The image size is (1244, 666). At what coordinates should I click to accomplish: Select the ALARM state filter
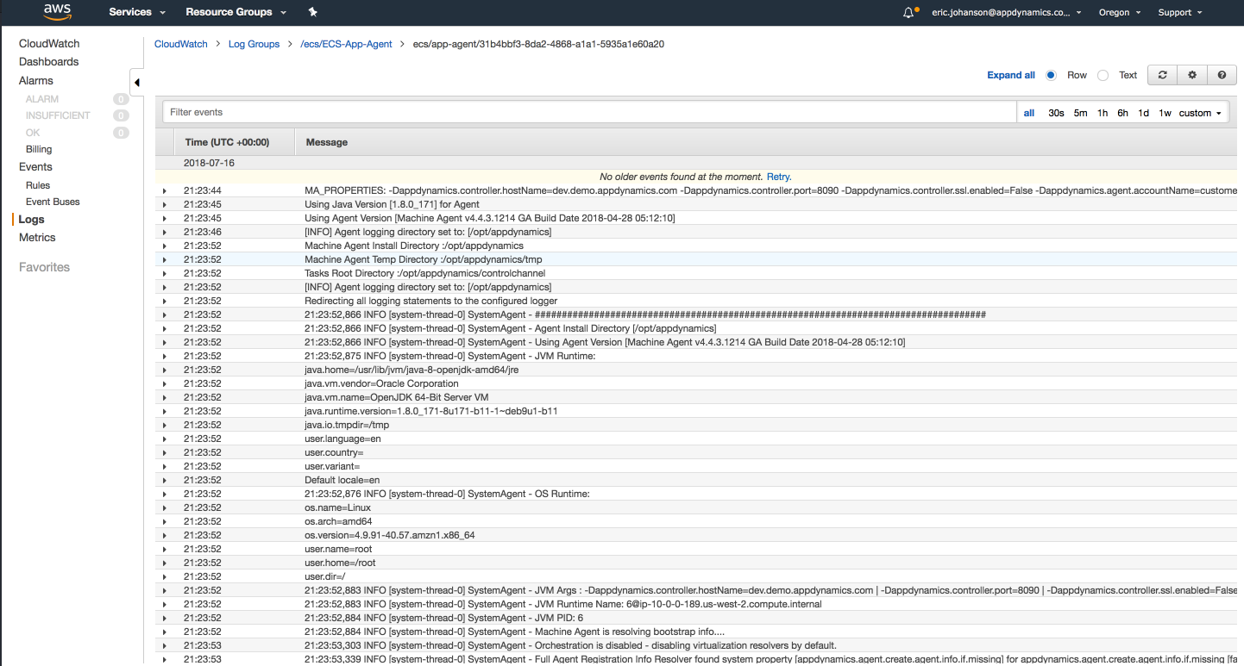click(42, 99)
